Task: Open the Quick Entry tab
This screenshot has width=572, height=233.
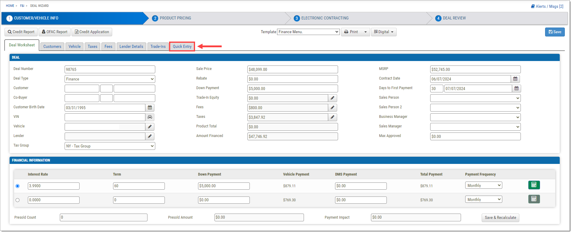Action: coord(182,47)
